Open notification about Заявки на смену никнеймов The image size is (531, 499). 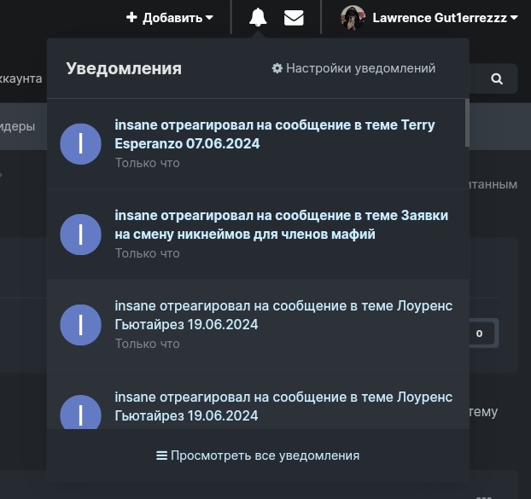coord(258,234)
